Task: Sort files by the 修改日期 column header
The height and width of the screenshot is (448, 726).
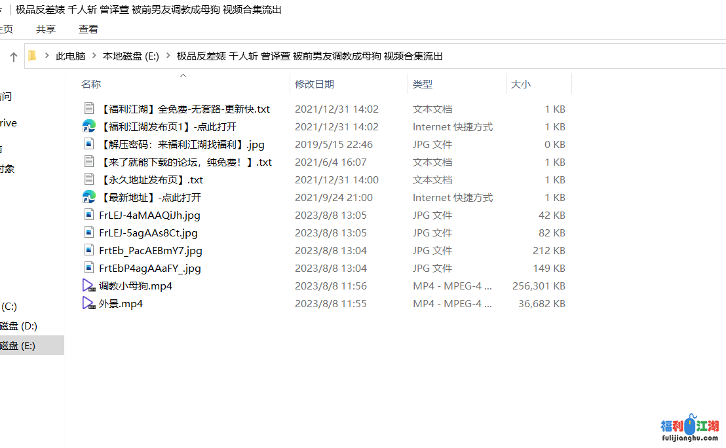Action: (315, 84)
